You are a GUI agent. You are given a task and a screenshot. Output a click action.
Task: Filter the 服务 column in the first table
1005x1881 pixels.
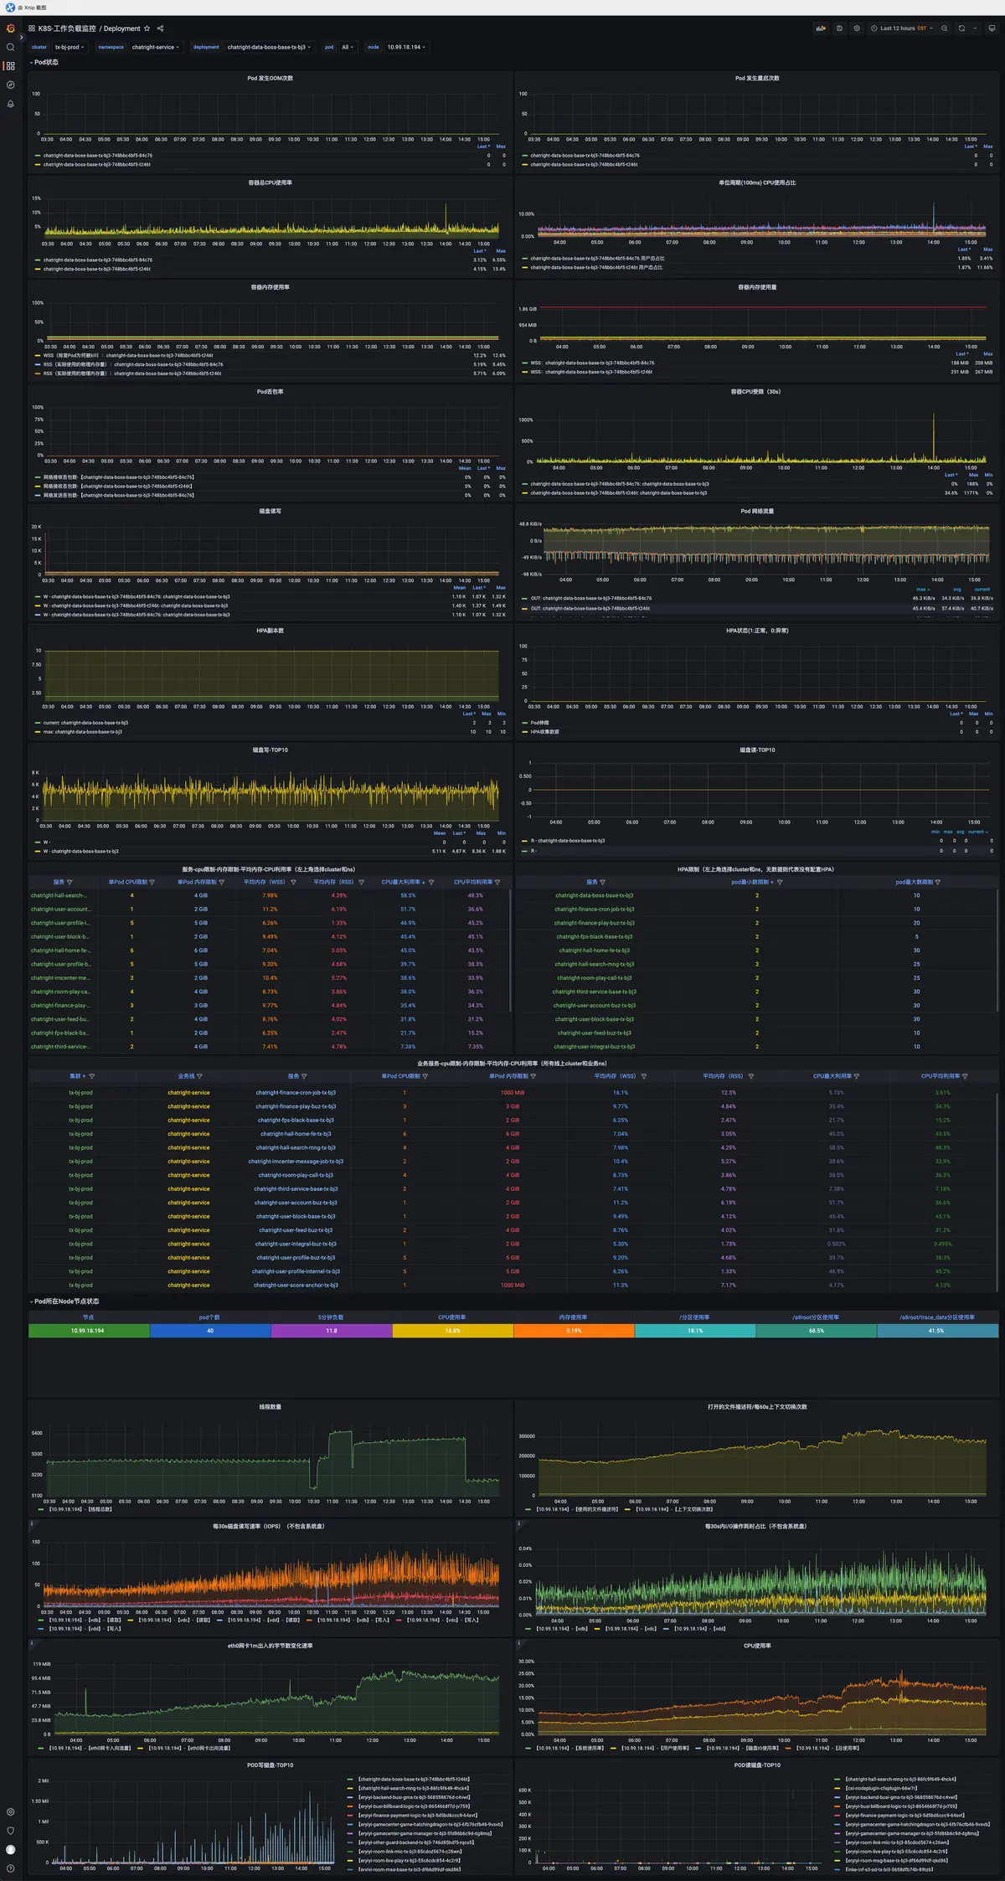70,882
